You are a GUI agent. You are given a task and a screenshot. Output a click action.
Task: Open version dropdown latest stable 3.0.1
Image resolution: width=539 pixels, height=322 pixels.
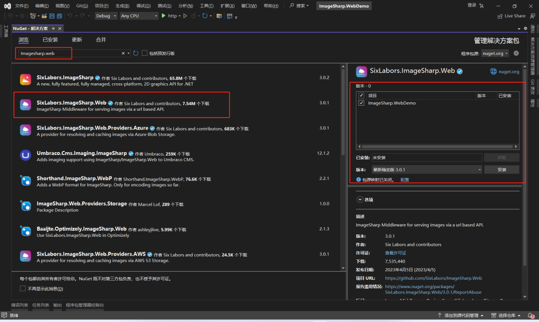coord(427,169)
